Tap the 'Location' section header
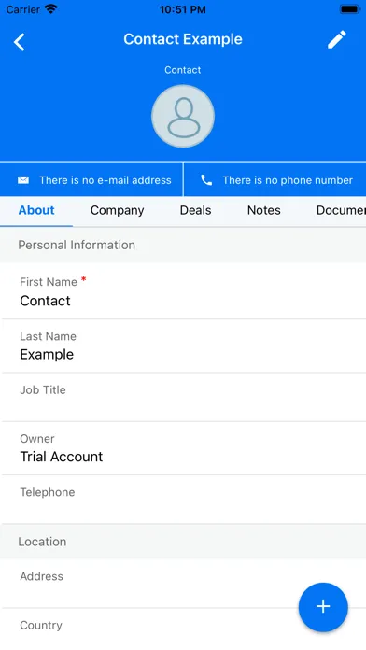Screen dimensions: 366x650 [x=183, y=542]
